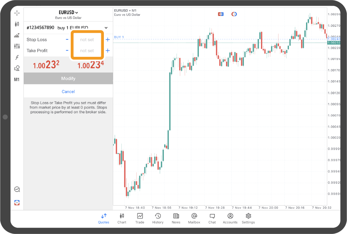This screenshot has height=234, width=347.
Task: Click the chart settings sliders icon
Action: tap(17, 46)
